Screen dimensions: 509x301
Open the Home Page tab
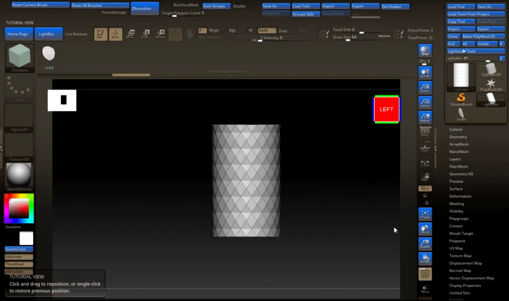(x=19, y=34)
